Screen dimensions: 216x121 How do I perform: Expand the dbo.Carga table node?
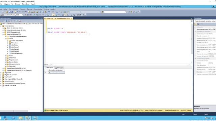click(8, 45)
